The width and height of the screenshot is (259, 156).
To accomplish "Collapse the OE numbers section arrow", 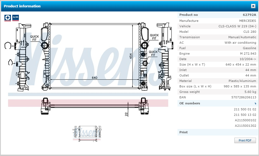I will [255, 104].
